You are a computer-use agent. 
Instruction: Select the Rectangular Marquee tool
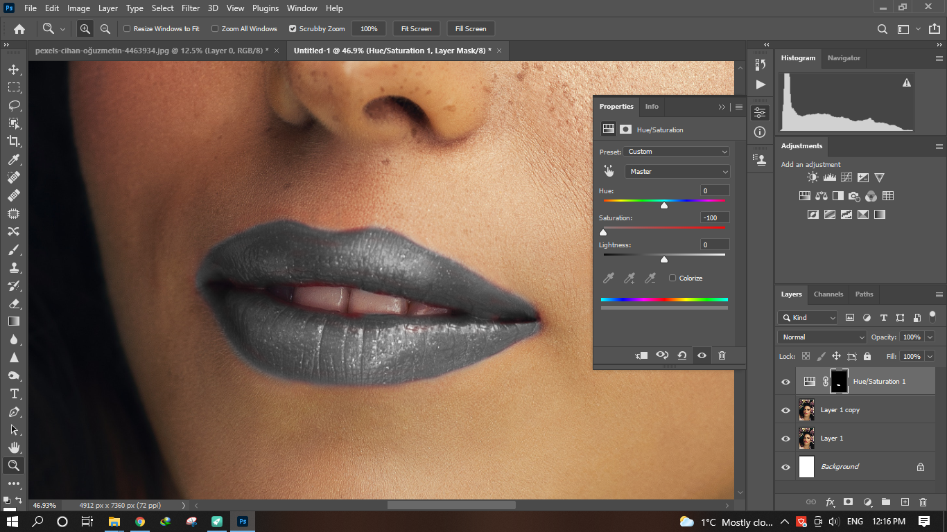[x=14, y=87]
